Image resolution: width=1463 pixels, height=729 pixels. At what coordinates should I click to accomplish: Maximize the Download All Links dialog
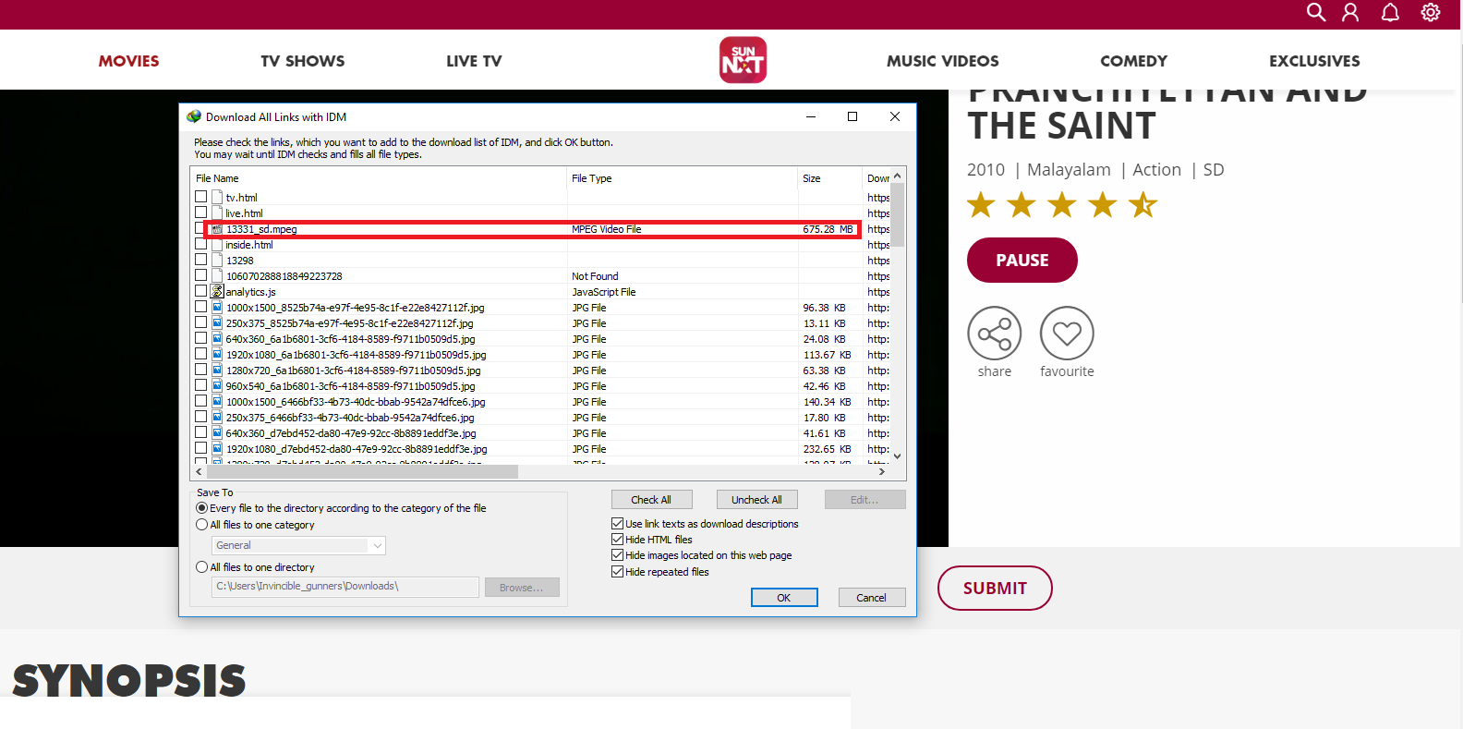click(852, 116)
